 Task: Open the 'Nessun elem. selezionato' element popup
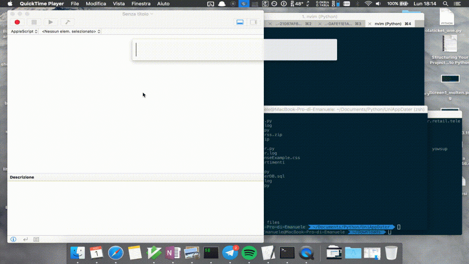71,32
